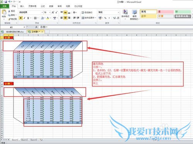Image resolution: width=193 pixels, height=144 pixels.
Task: Open the Fill Color dropdown arrow
Action: [x=45, y=18]
